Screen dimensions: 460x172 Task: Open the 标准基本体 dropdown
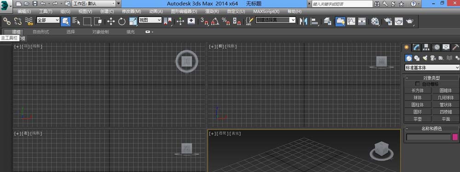(432, 68)
